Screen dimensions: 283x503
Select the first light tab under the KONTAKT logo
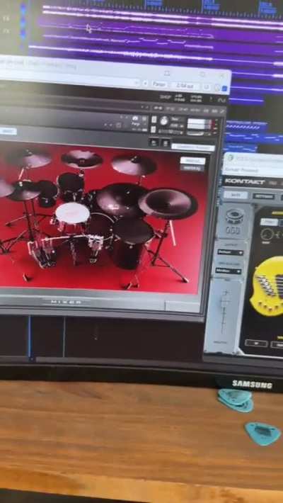click(236, 195)
